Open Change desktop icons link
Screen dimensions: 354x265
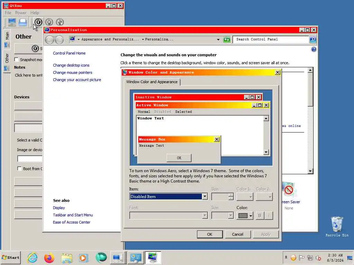tap(71, 65)
